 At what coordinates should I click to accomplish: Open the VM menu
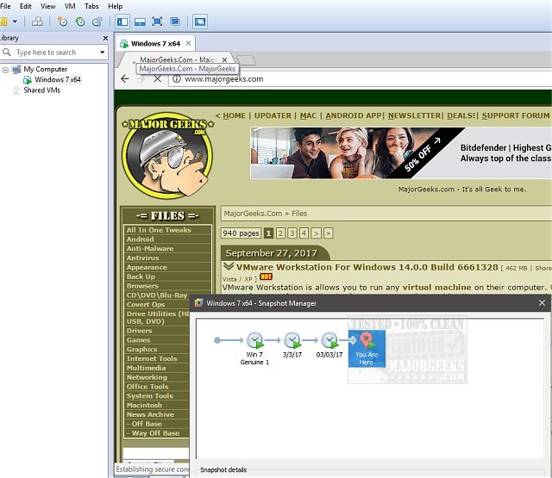70,6
